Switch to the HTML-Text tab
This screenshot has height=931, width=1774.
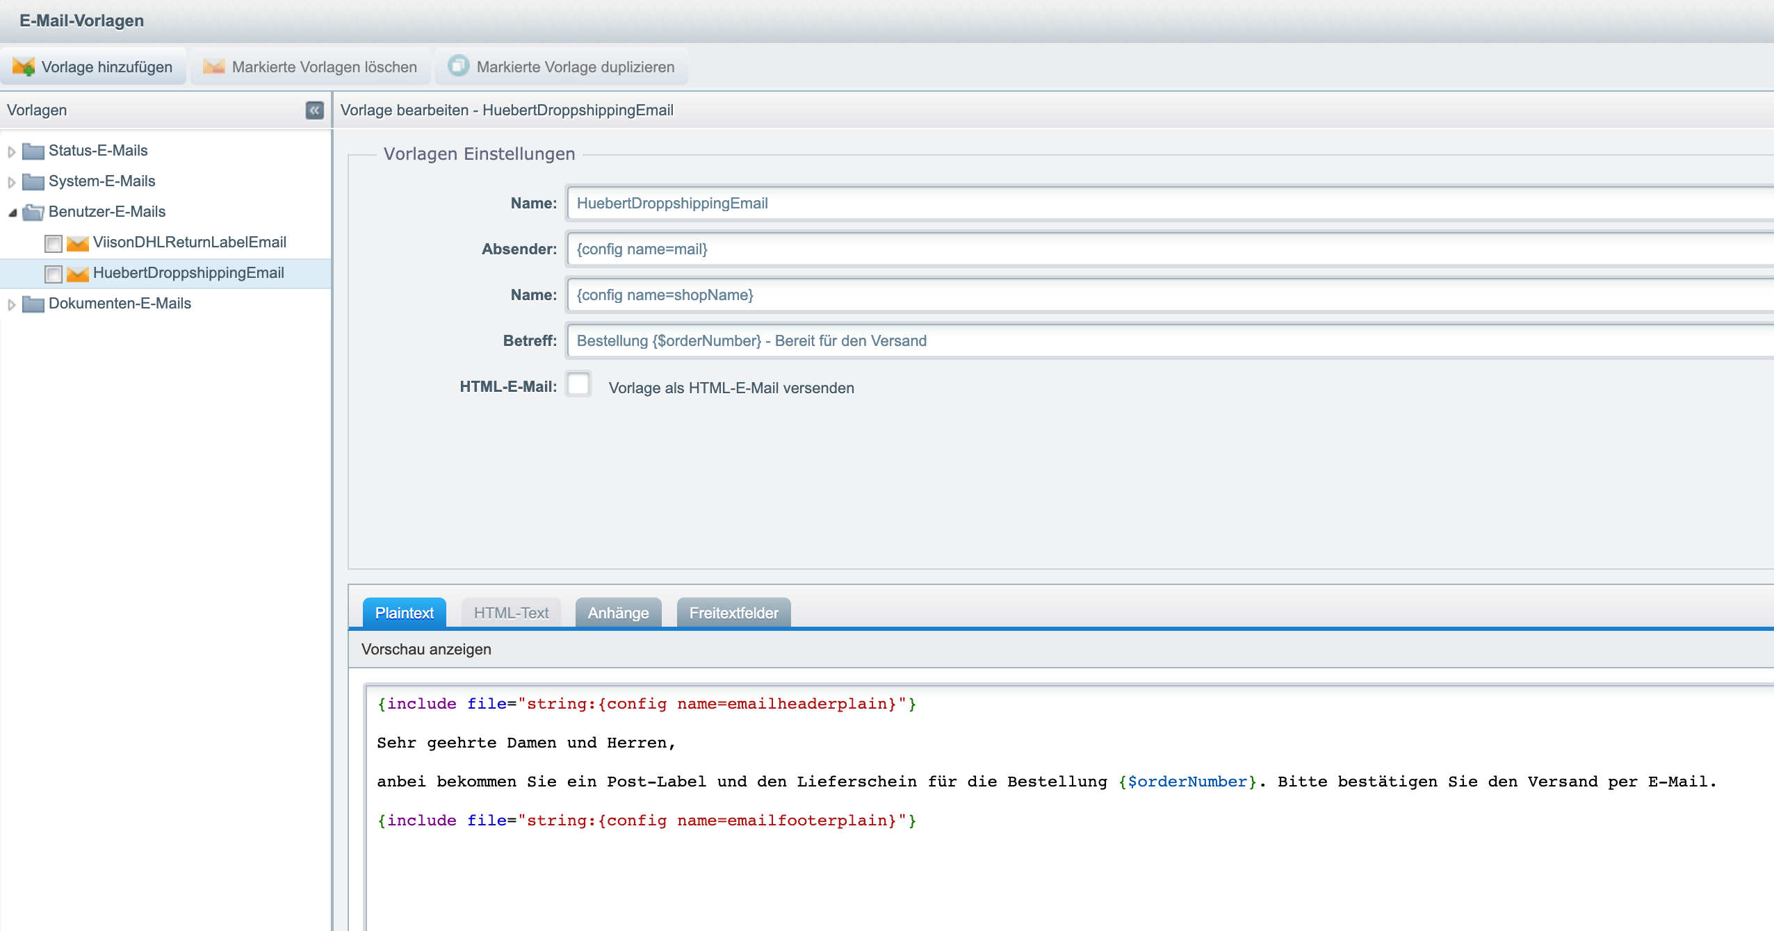point(511,613)
